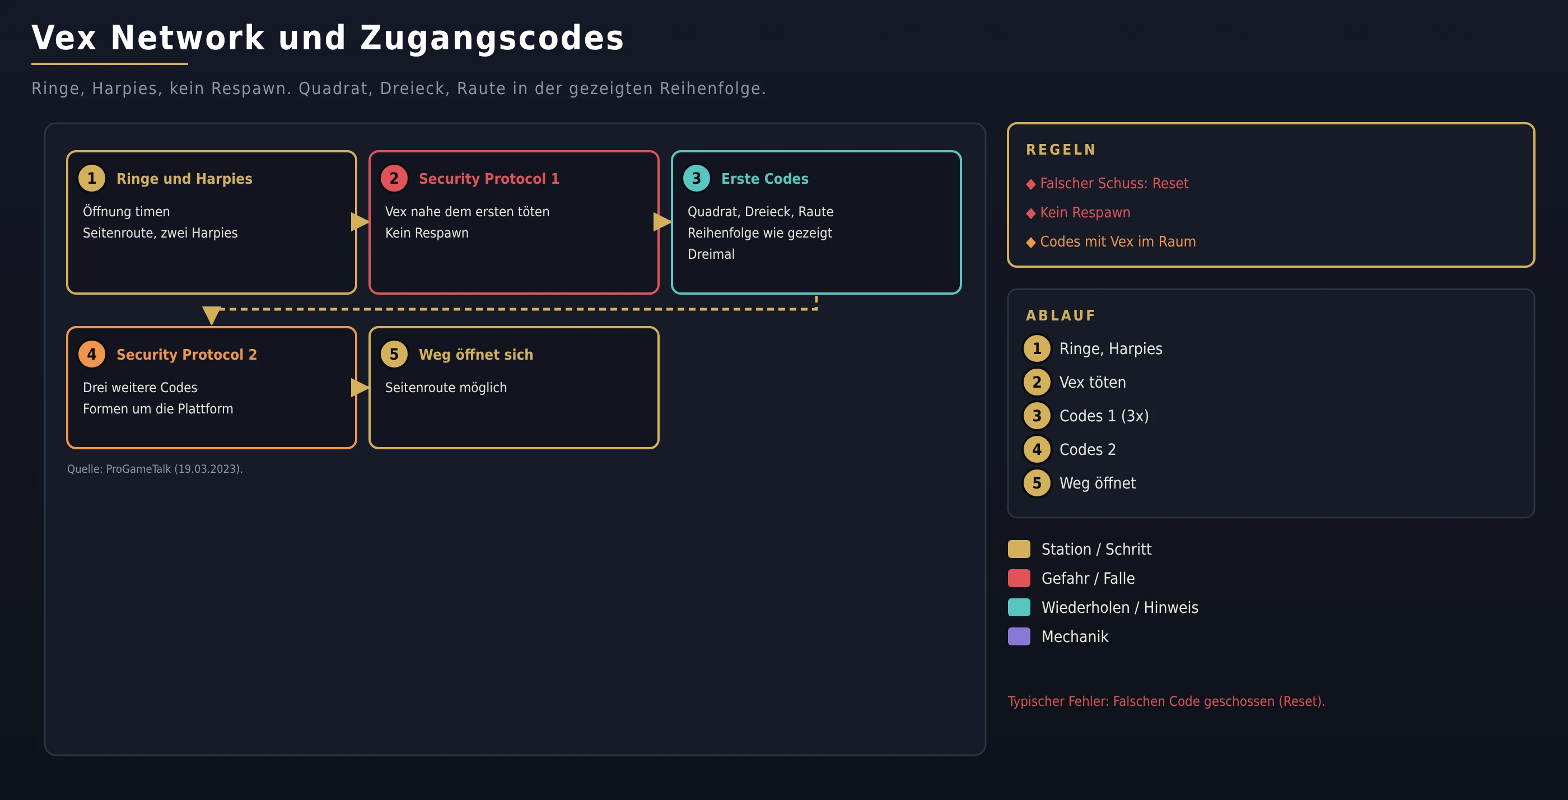
Task: Click the REGELN panel heading
Action: [1061, 150]
